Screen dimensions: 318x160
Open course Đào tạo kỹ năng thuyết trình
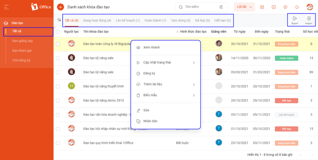103,86
